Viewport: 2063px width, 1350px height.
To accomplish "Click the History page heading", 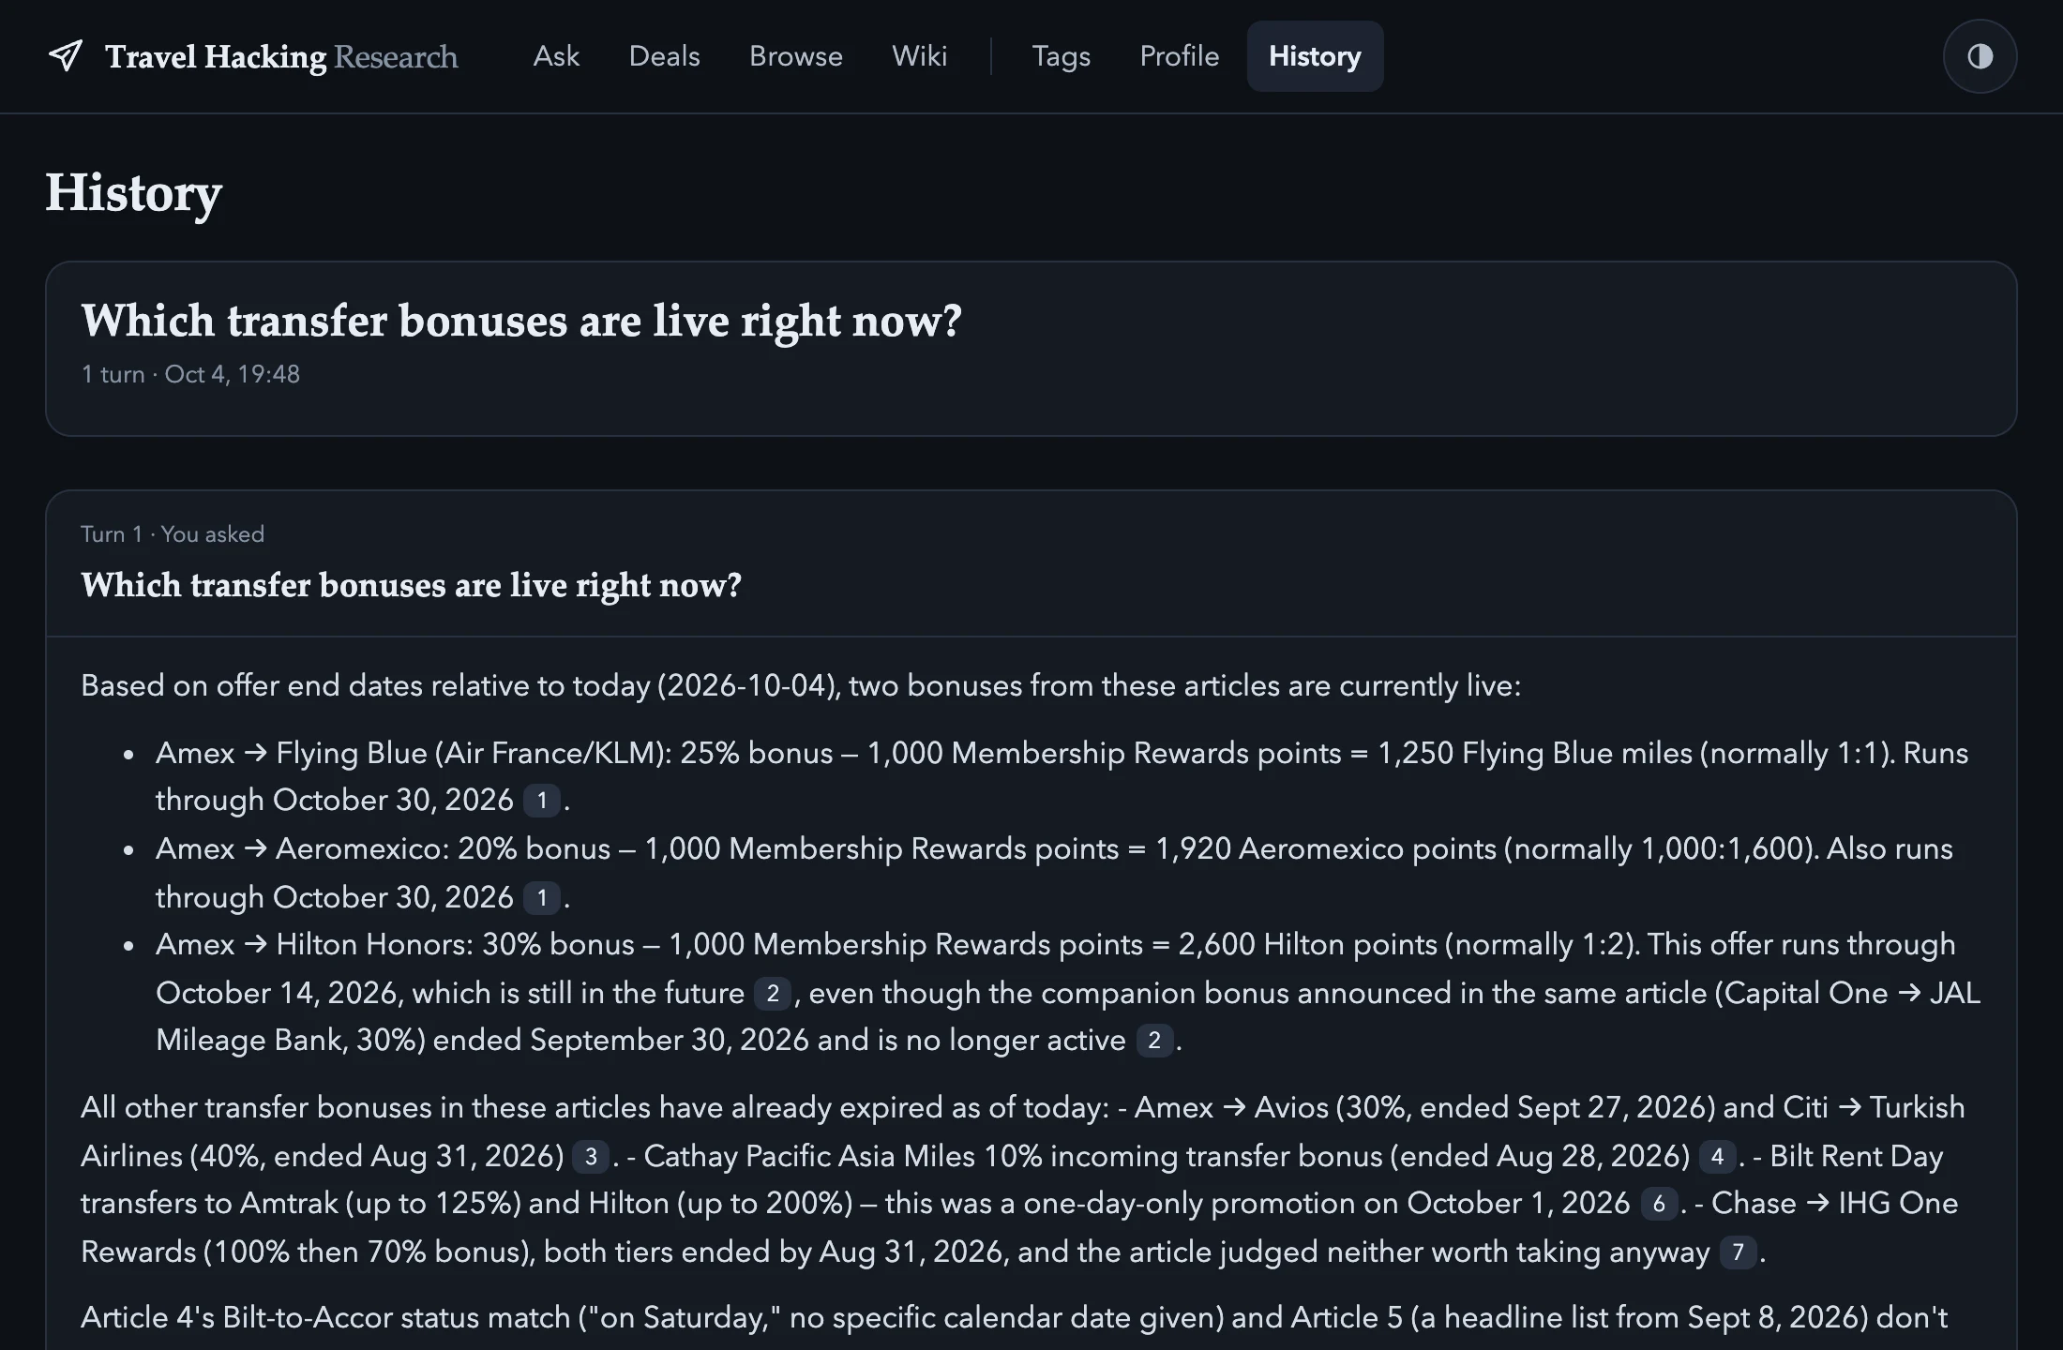I will pos(133,193).
